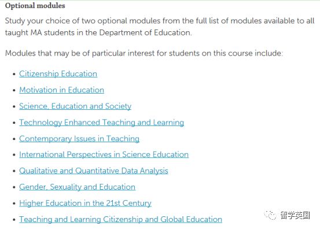Click the sentence starting with Modules that may
The height and width of the screenshot is (229, 320).
point(144,53)
